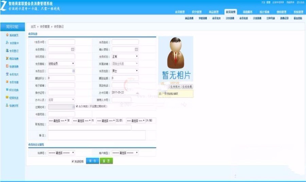Expand the 会员状态 dropdown showing 正常
This screenshot has width=306, height=182.
click(x=125, y=56)
